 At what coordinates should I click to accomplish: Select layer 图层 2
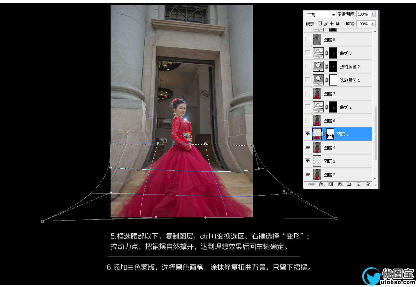click(x=329, y=175)
